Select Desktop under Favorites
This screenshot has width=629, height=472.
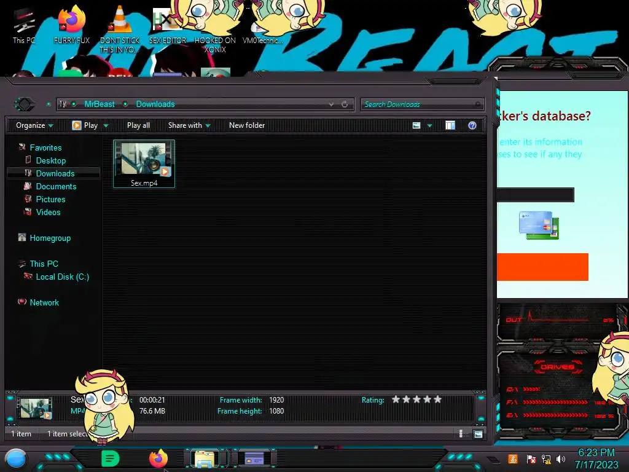tap(50, 160)
